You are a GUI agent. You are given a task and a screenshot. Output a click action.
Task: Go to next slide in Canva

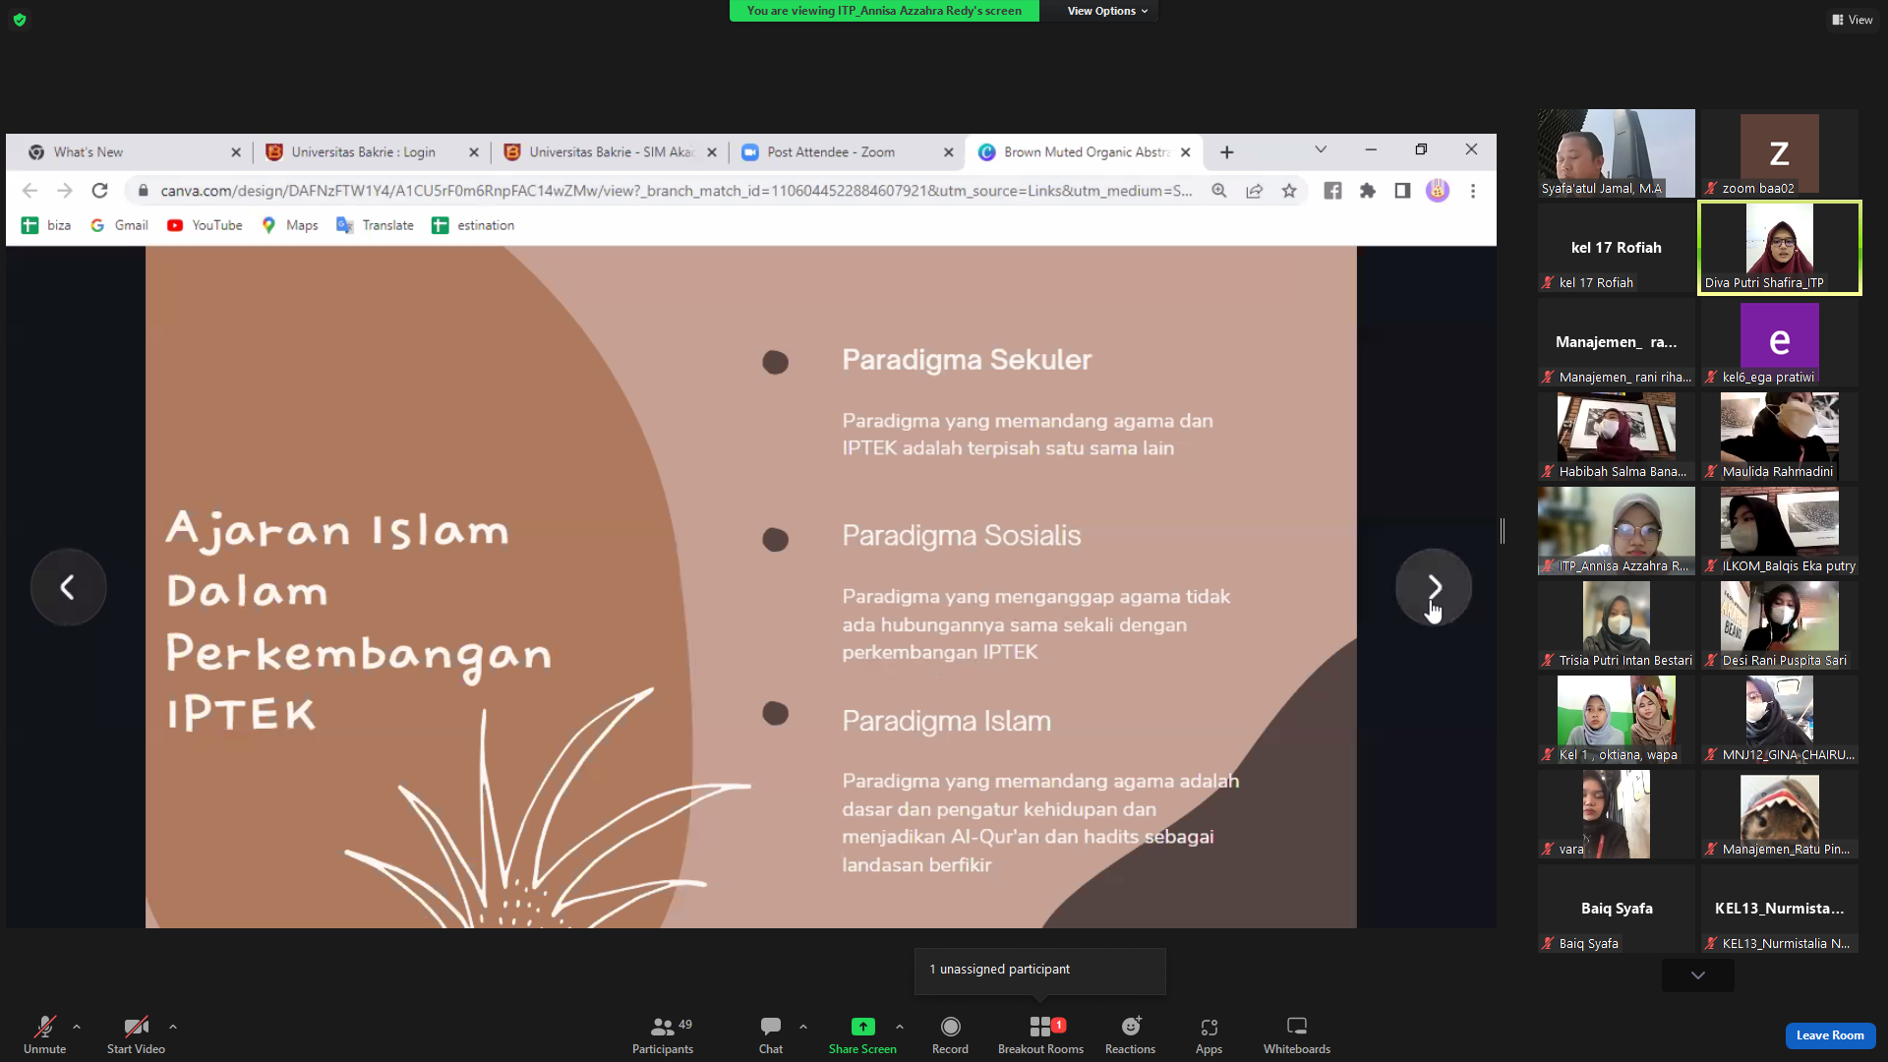[1434, 587]
